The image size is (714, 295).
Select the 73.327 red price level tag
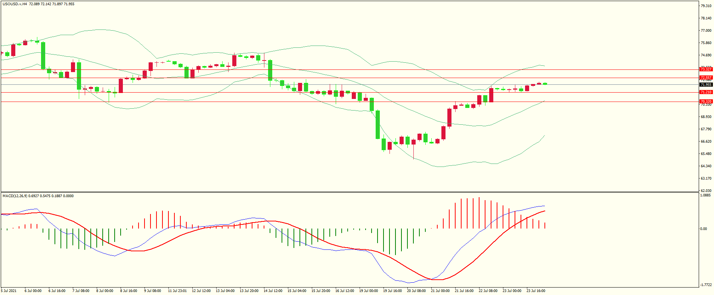(706, 69)
